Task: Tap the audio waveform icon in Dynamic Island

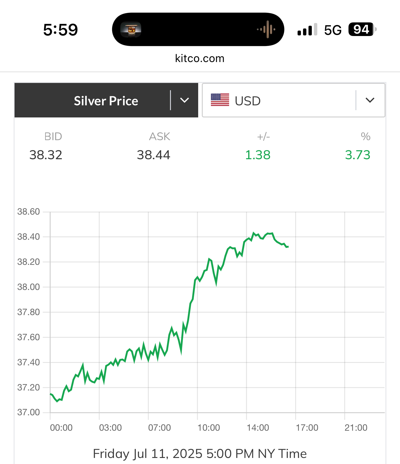Action: (266, 29)
